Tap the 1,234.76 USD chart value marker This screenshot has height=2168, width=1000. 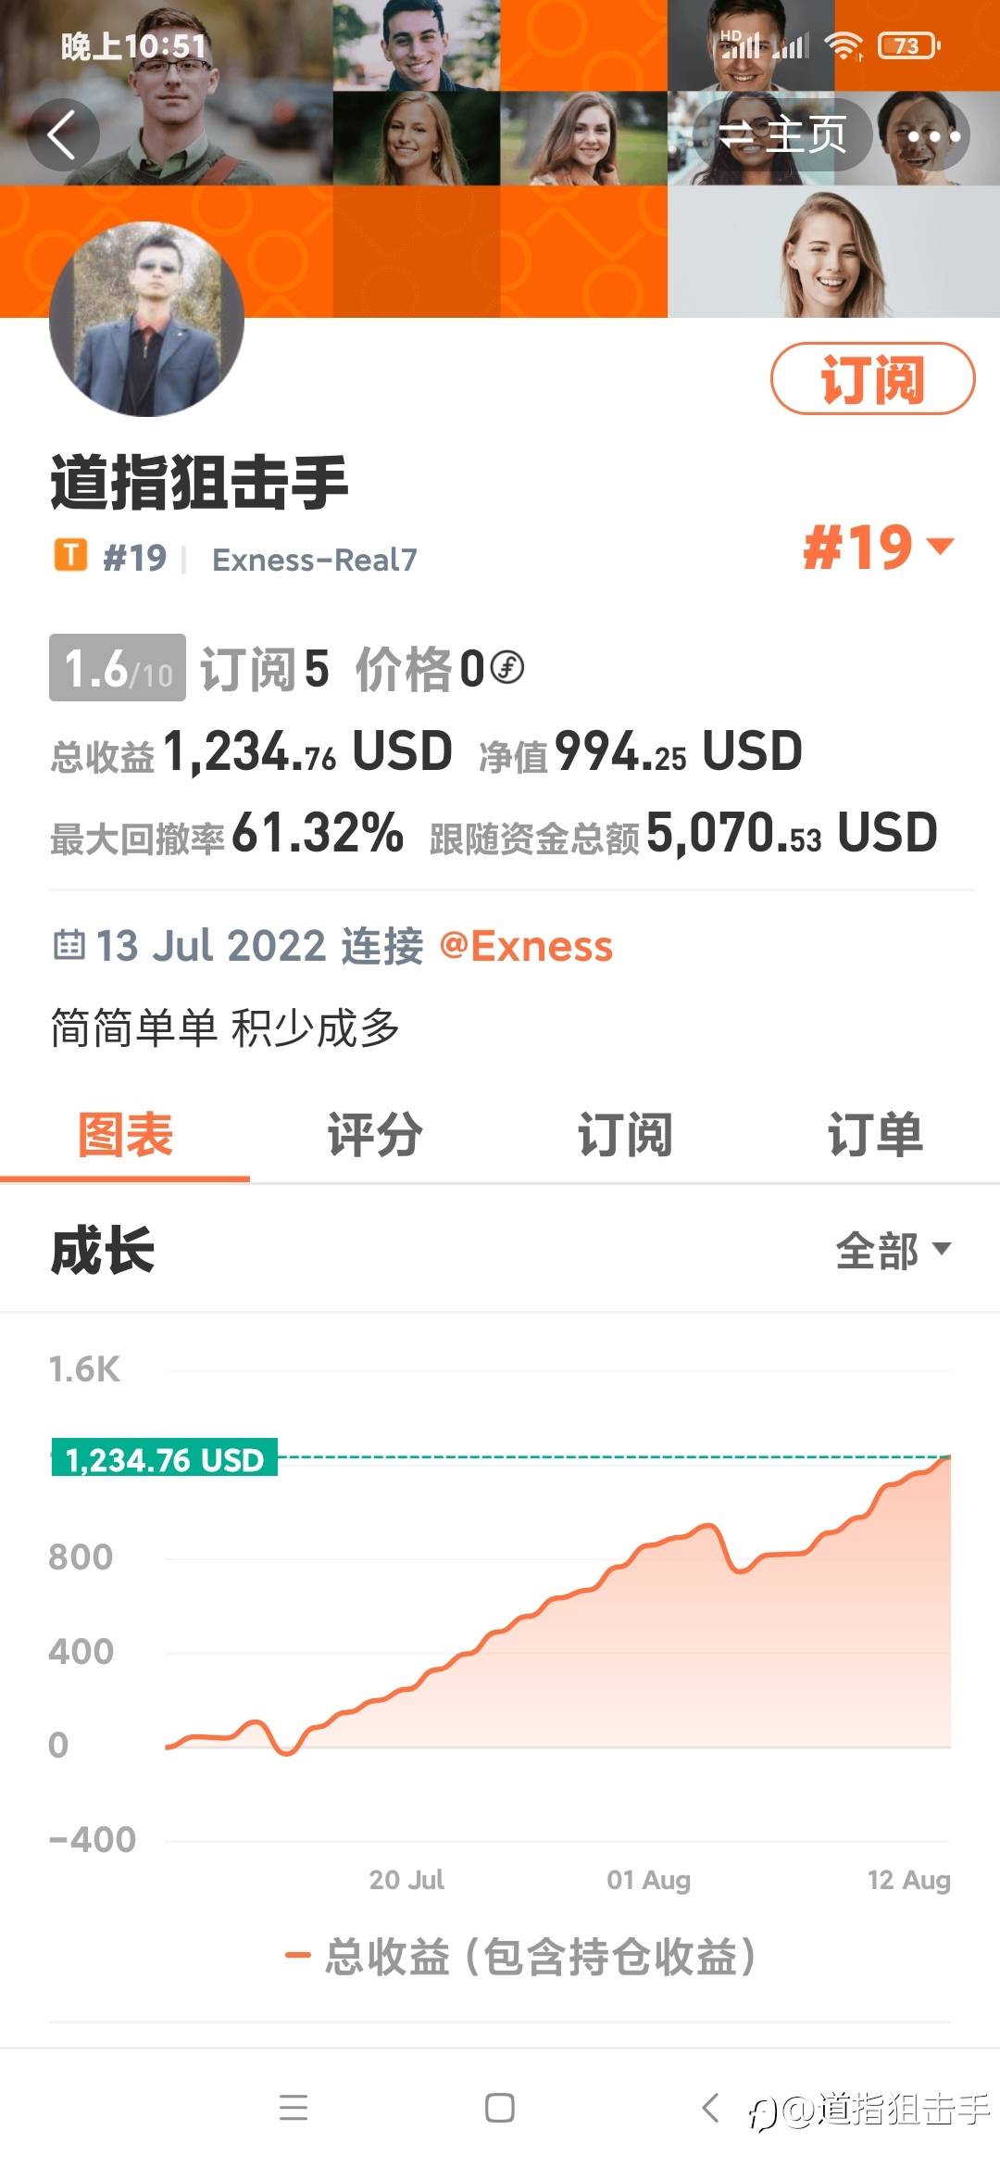coord(164,1458)
